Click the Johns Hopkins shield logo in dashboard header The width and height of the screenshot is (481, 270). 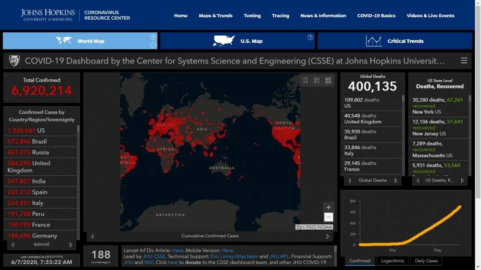tap(14, 61)
